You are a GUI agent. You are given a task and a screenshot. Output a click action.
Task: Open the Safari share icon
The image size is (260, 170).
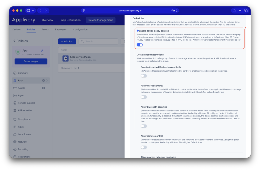(x=234, y=10)
